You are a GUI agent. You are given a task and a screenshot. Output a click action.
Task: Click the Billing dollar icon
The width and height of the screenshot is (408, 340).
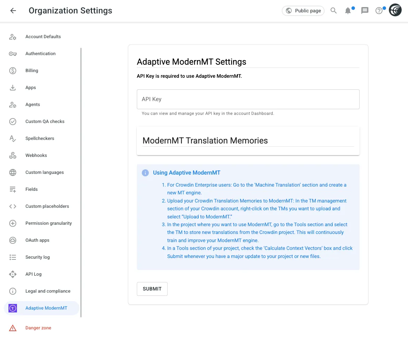[13, 70]
